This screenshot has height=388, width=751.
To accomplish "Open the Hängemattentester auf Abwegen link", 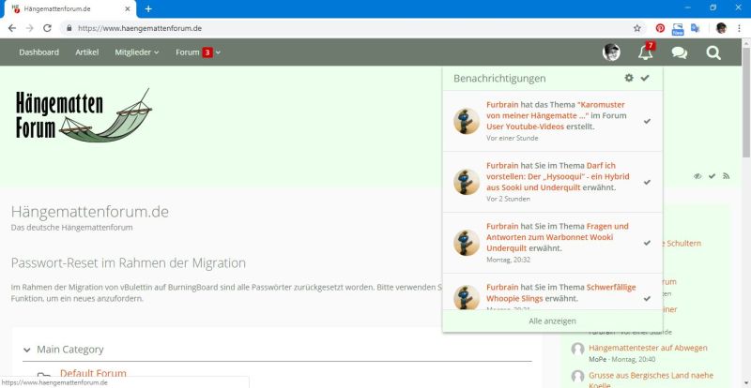I will (x=648, y=348).
